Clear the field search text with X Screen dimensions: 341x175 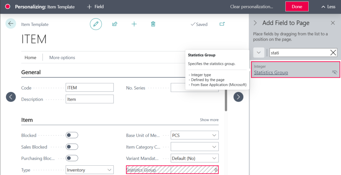333,52
